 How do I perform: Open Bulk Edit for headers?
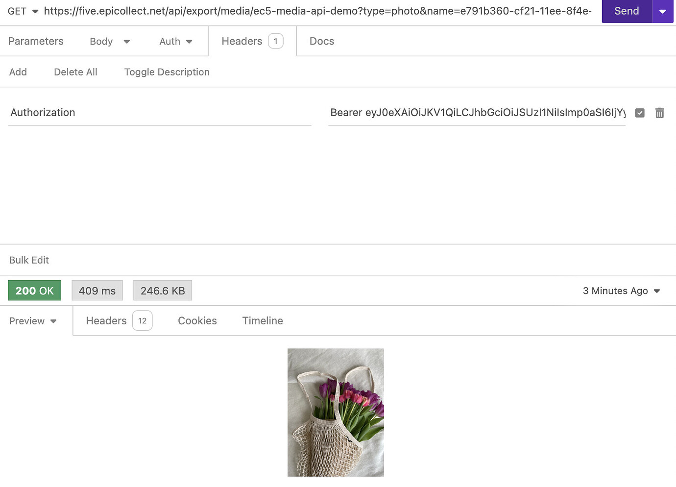click(29, 260)
